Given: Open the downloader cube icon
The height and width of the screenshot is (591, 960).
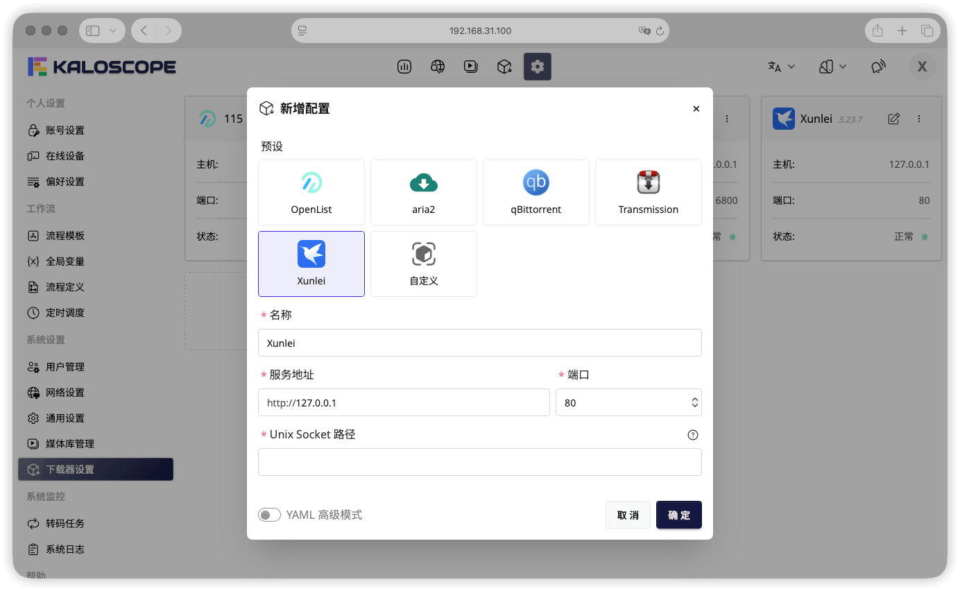Looking at the screenshot, I should (x=504, y=67).
